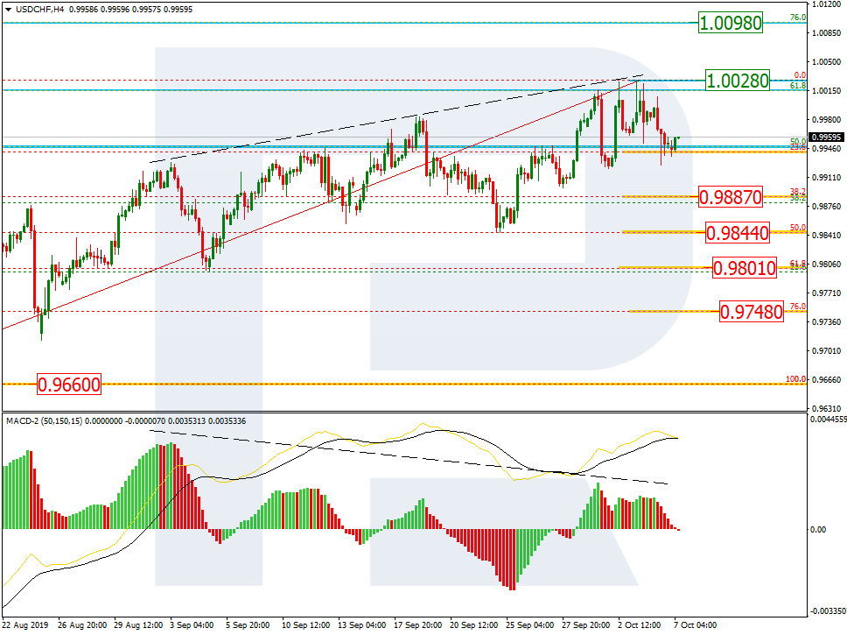Click the 0.00 level on the MACD scale
The height and width of the screenshot is (635, 847).
(818, 530)
